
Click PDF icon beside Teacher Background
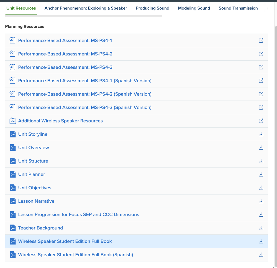(13, 228)
